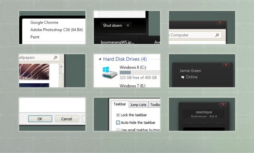Viewport: 254px width, 153px height.
Task: Switch to the Toolbars tab
Action: pos(155,105)
